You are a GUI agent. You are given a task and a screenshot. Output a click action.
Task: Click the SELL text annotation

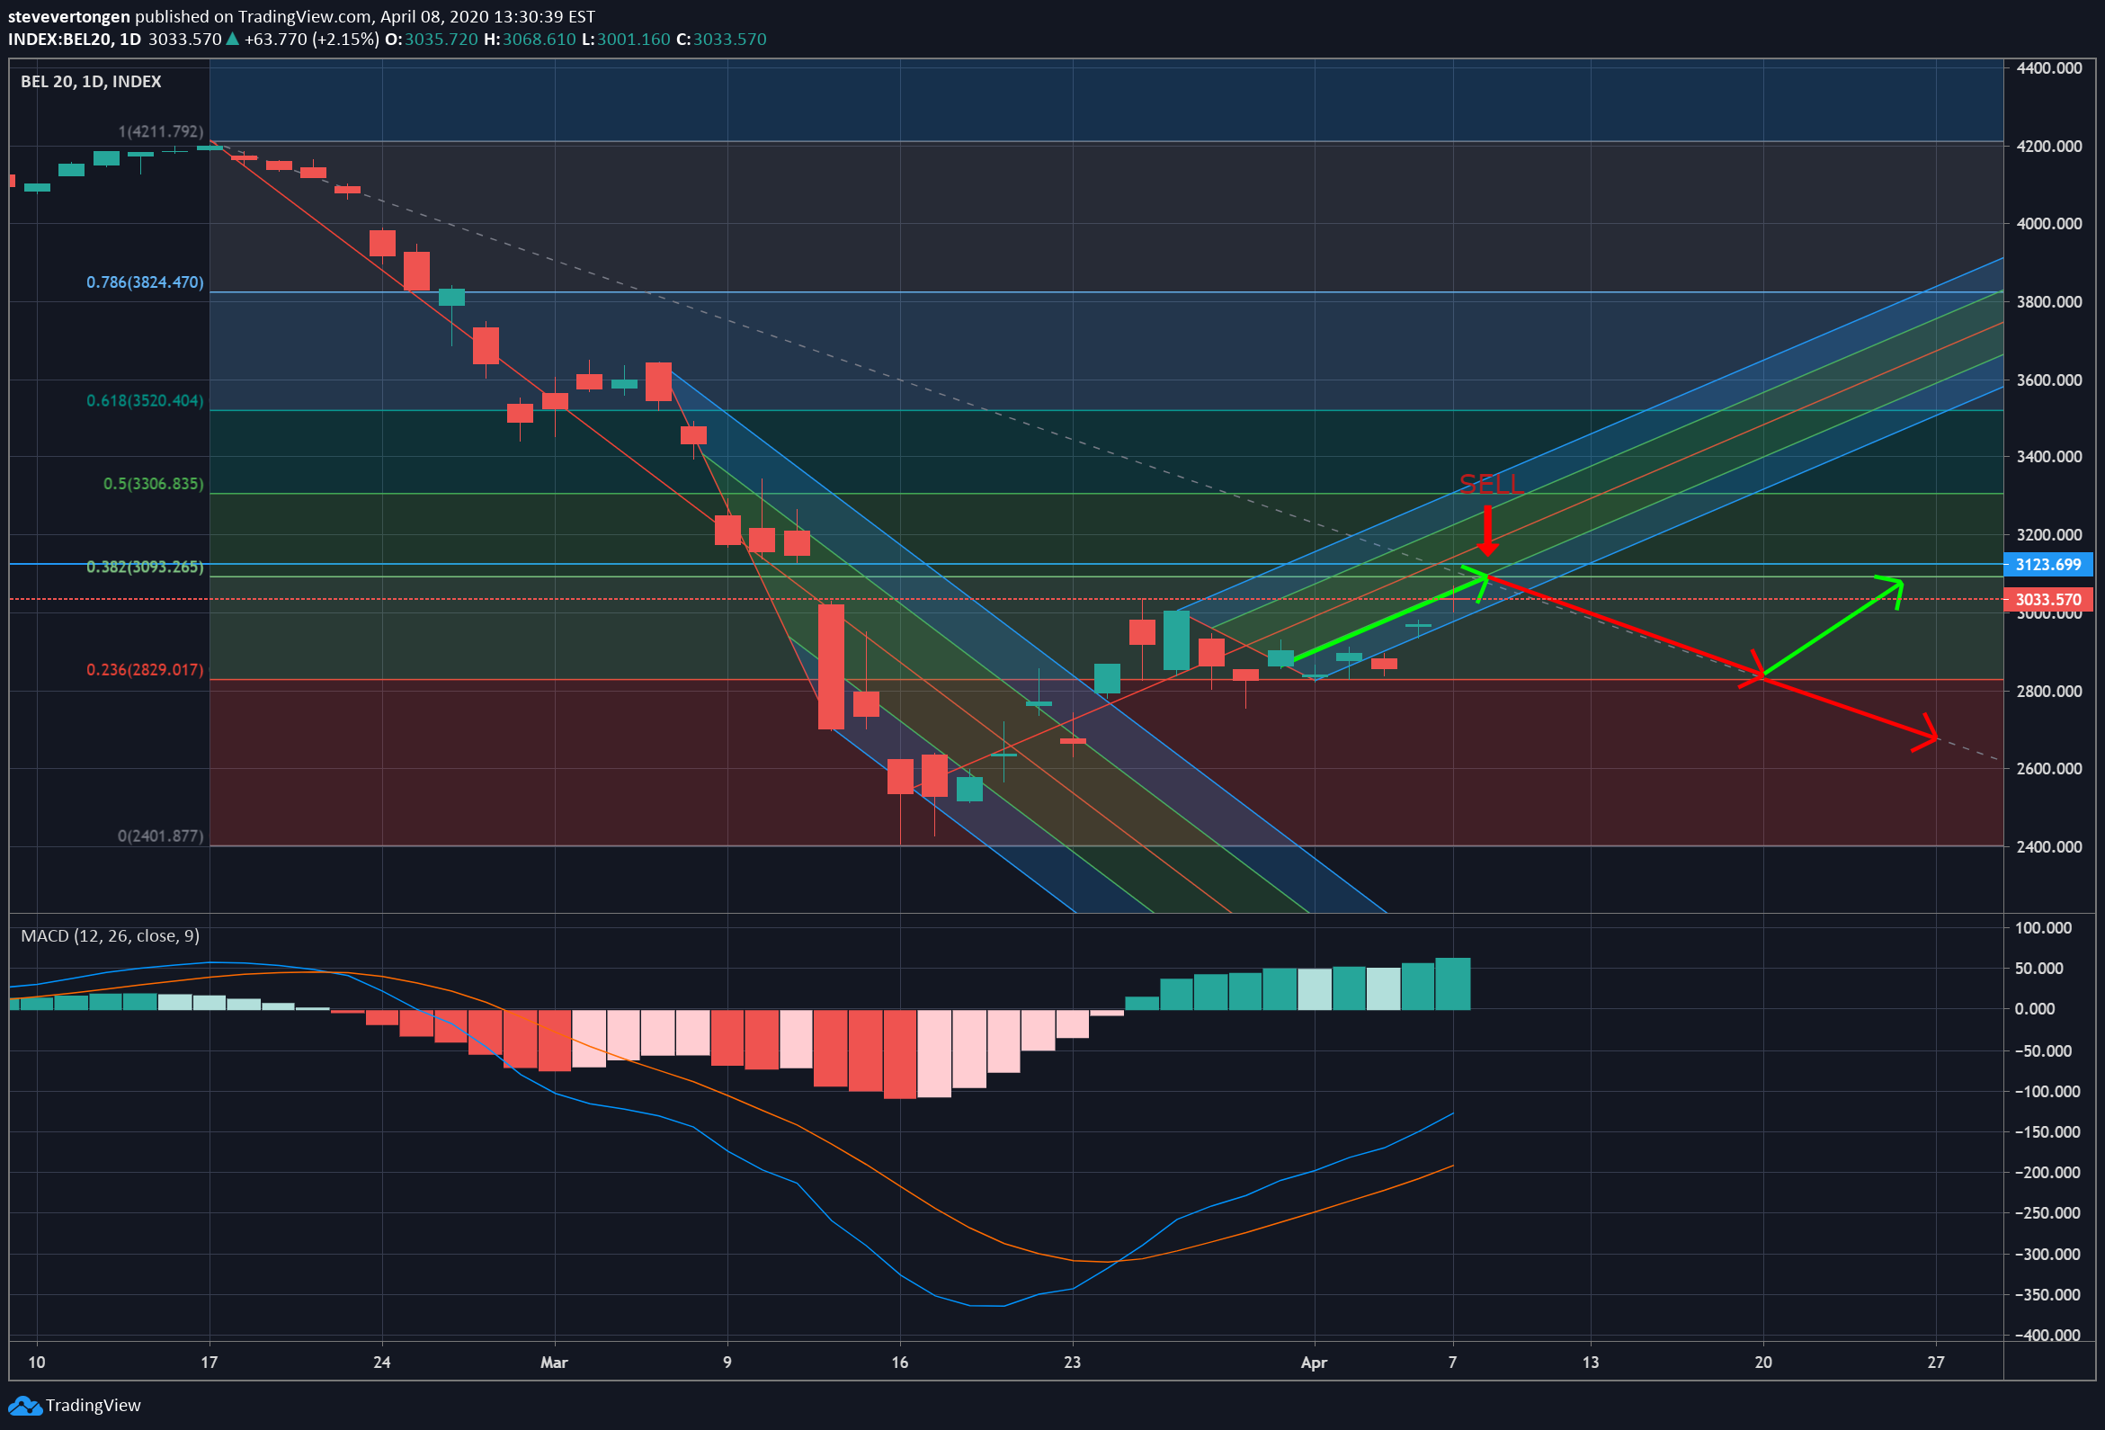[x=1491, y=485]
